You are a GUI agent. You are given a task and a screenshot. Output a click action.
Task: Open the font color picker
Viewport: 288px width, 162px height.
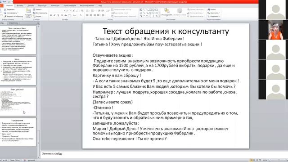tap(81, 15)
